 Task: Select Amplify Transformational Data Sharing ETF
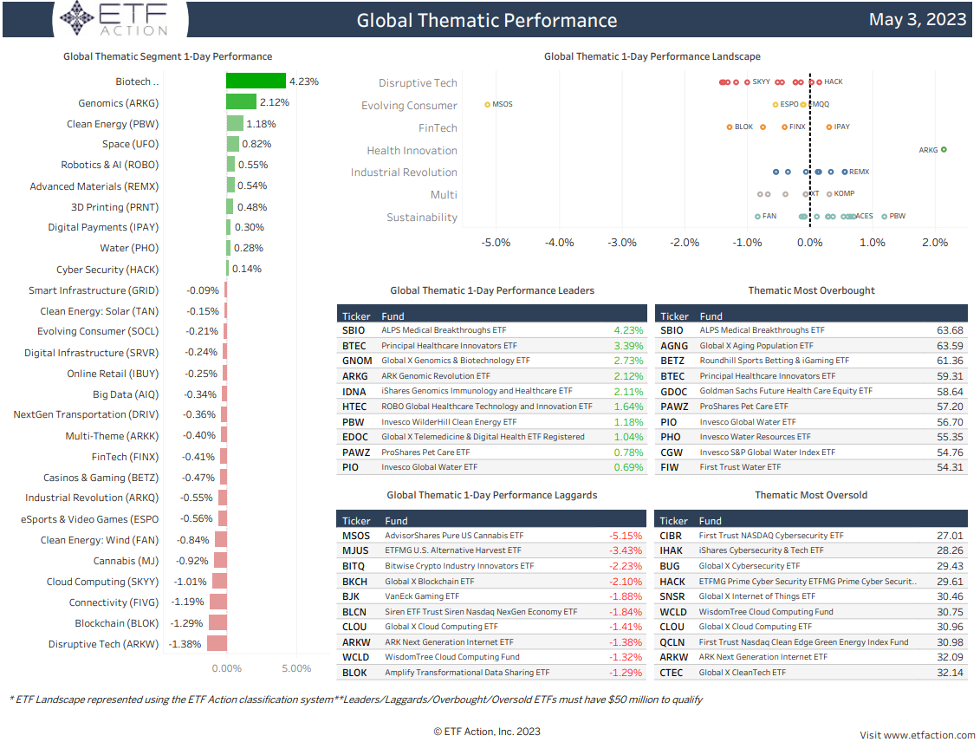pyautogui.click(x=467, y=673)
